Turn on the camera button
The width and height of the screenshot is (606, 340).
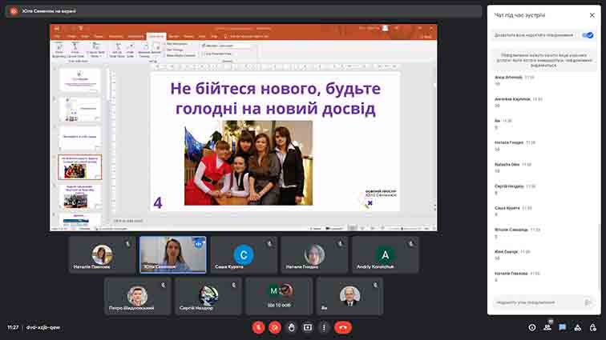[x=275, y=327]
